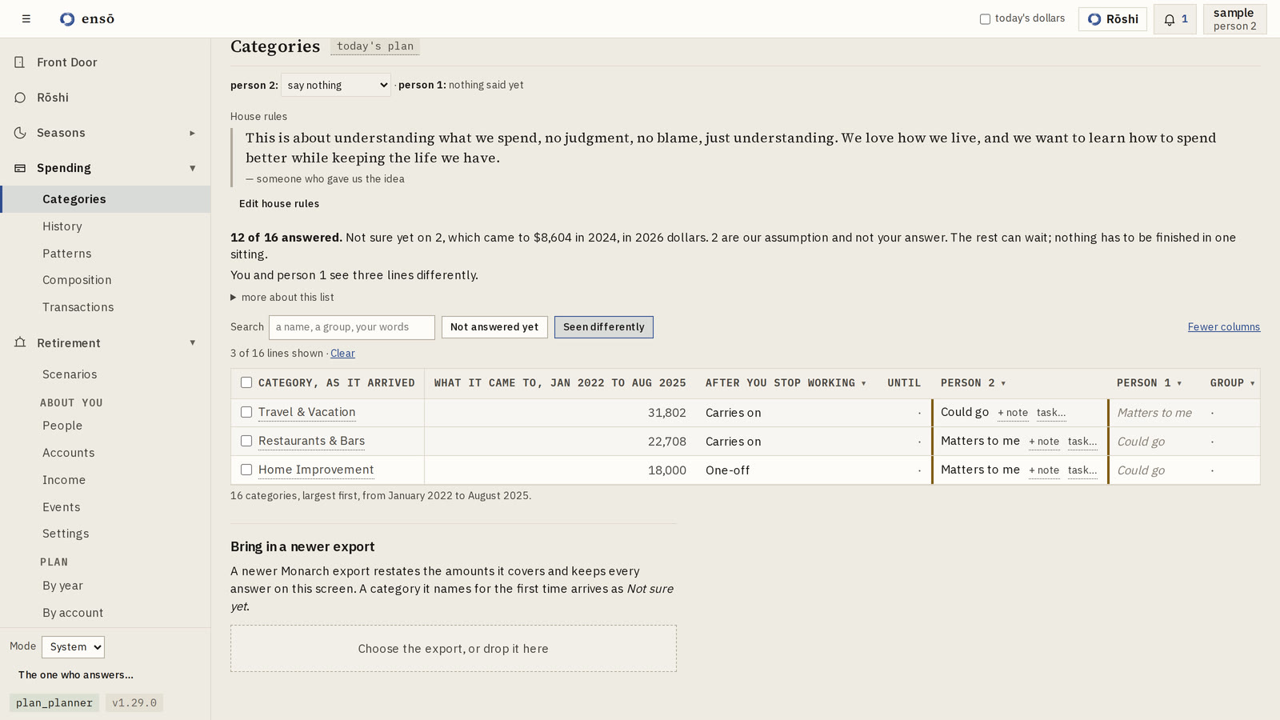Click the Not answered yet filter button
Image resolution: width=1280 pixels, height=720 pixels.
click(494, 326)
